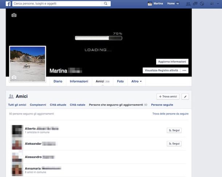
Task: Click the Amici section heading
Action: click(x=22, y=96)
